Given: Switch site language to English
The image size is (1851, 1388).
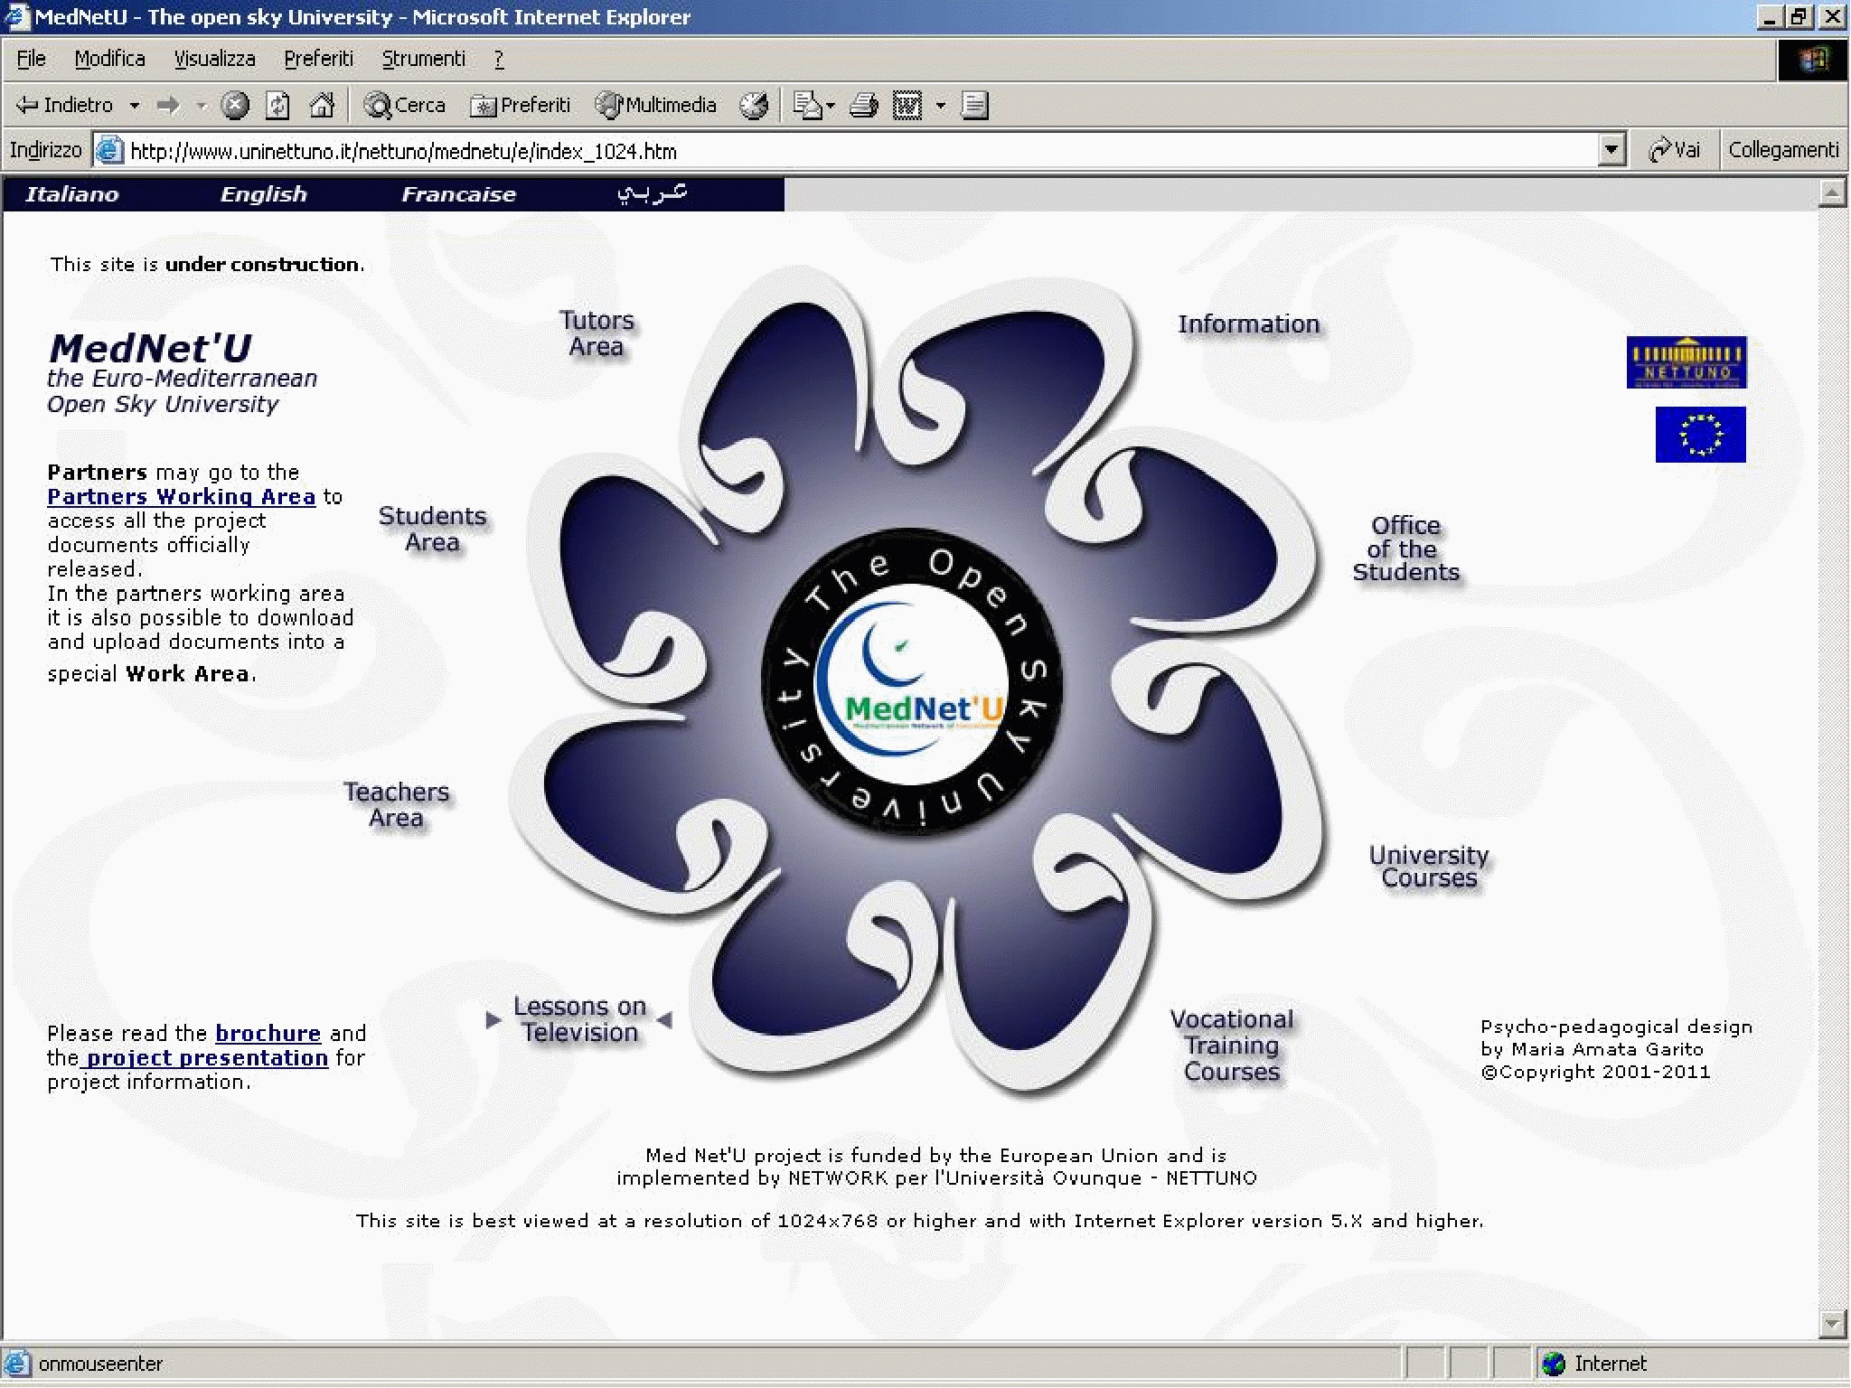Looking at the screenshot, I should [x=264, y=194].
